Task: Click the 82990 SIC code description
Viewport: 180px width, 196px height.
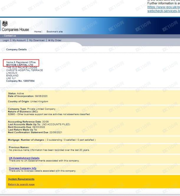Action: [x=49, y=114]
